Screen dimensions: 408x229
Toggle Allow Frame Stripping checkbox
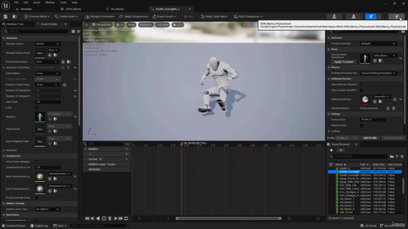[36, 162]
